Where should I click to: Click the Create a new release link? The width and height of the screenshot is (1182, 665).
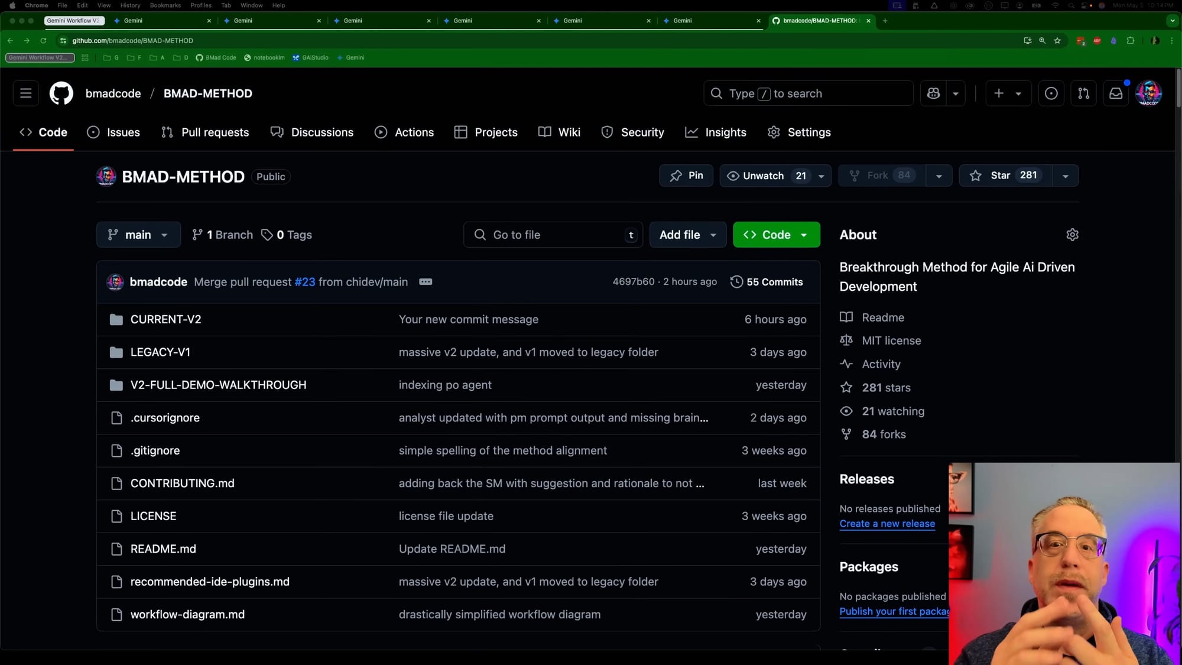[x=887, y=524]
